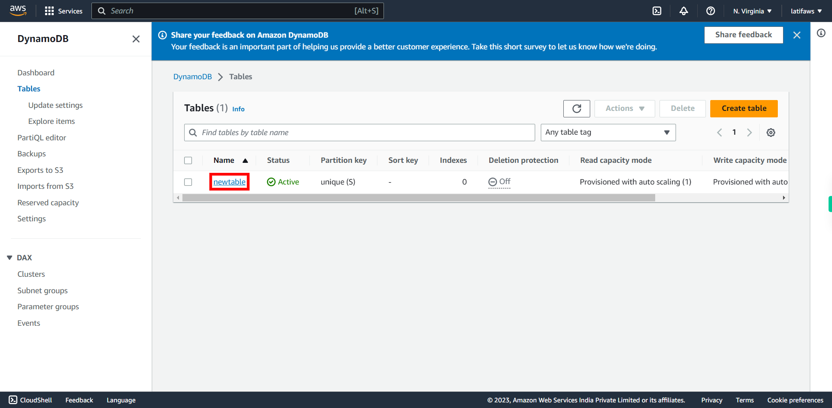Collapse the DAX section
This screenshot has height=408, width=832.
click(x=10, y=258)
